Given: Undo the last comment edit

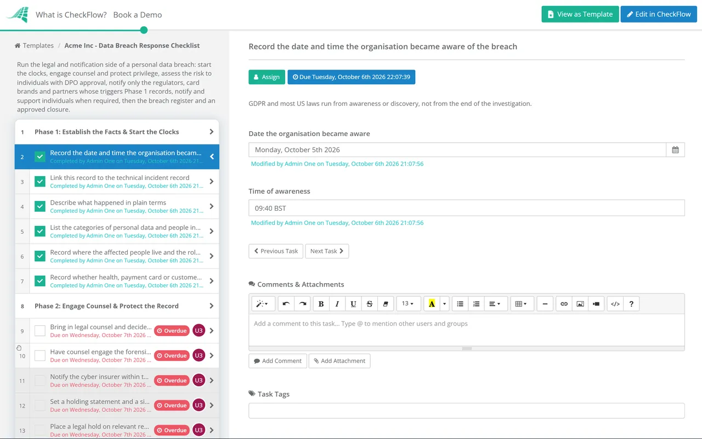Looking at the screenshot, I should pyautogui.click(x=286, y=304).
